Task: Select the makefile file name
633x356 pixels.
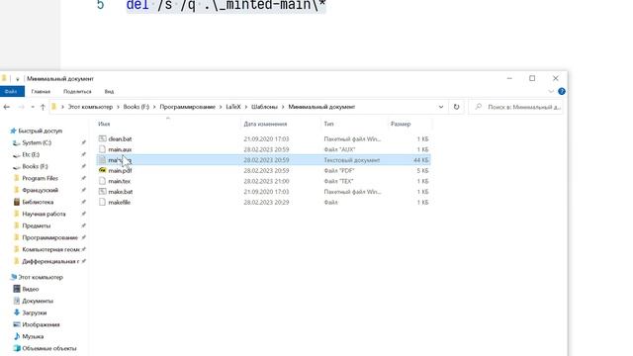Action: tap(119, 202)
